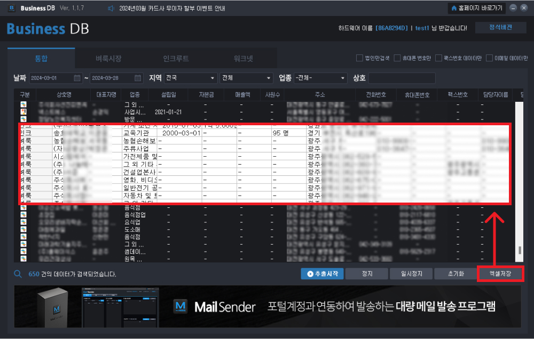Screen dimensions: 534x339
Task: Click the source icon of the 음식점업 row
Action: tap(23, 215)
